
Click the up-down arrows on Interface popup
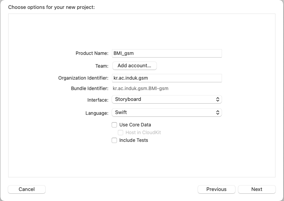click(218, 99)
